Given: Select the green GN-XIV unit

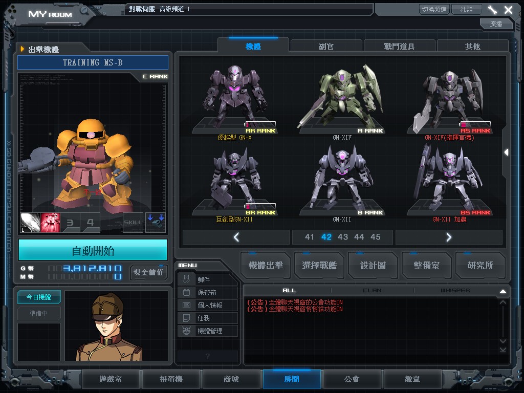Looking at the screenshot, I should (342, 102).
